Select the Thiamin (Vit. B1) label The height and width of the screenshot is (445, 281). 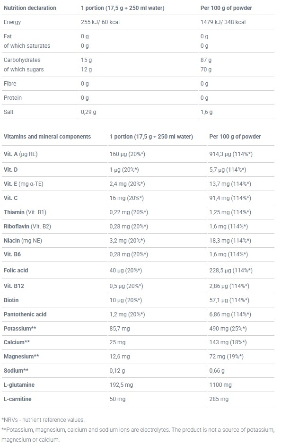[25, 212]
